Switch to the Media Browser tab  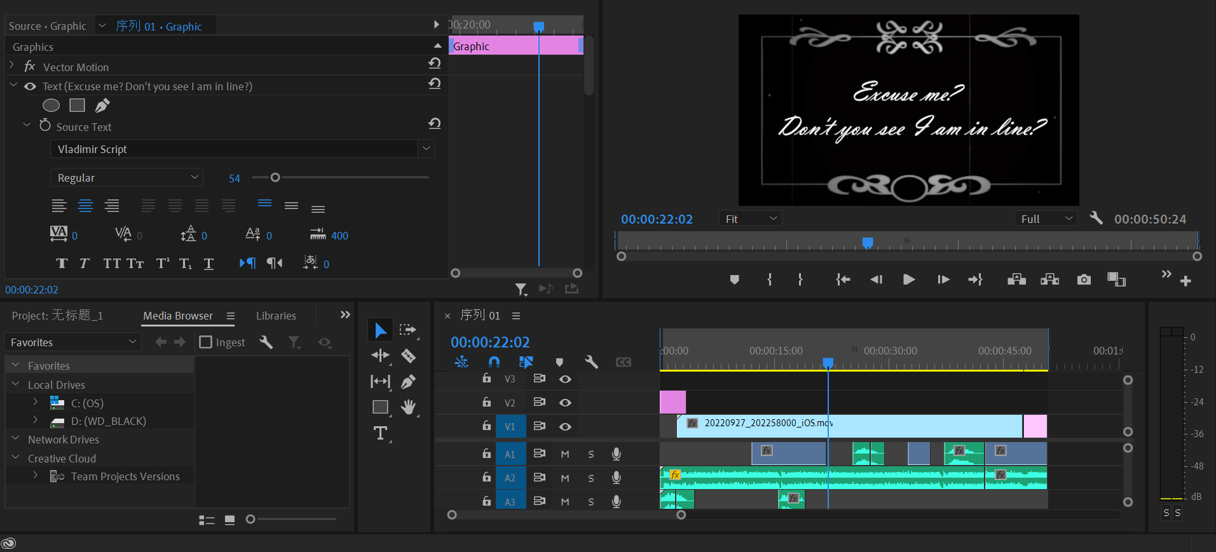click(178, 316)
